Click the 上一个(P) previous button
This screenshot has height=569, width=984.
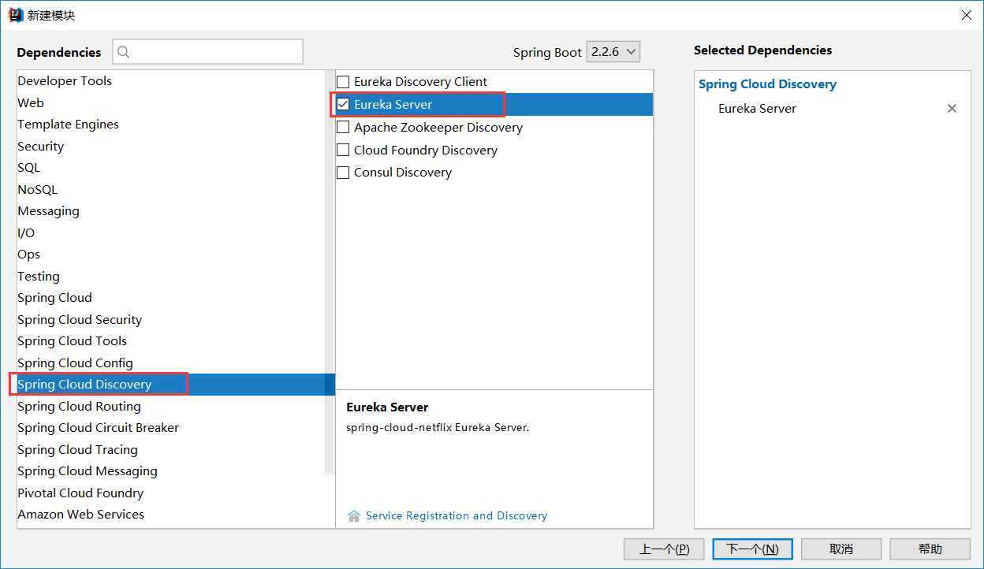click(x=664, y=549)
